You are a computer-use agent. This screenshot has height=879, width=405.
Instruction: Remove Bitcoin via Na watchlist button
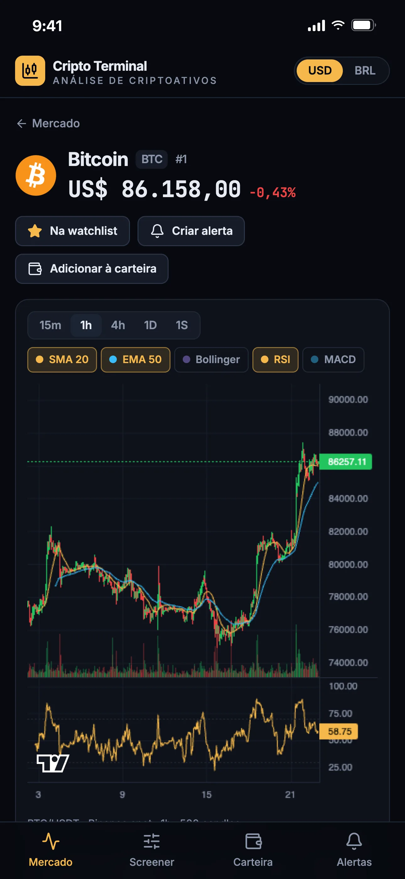tap(72, 231)
